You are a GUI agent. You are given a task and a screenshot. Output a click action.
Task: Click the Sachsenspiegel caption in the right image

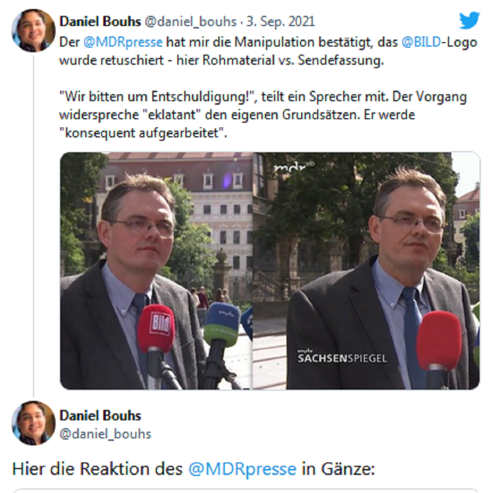click(x=342, y=356)
